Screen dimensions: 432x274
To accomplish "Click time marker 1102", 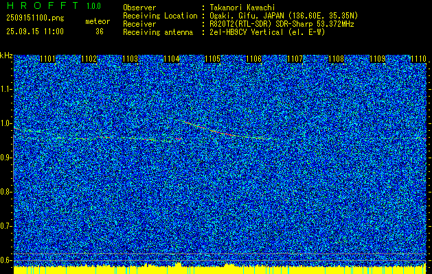I will click(x=89, y=59).
